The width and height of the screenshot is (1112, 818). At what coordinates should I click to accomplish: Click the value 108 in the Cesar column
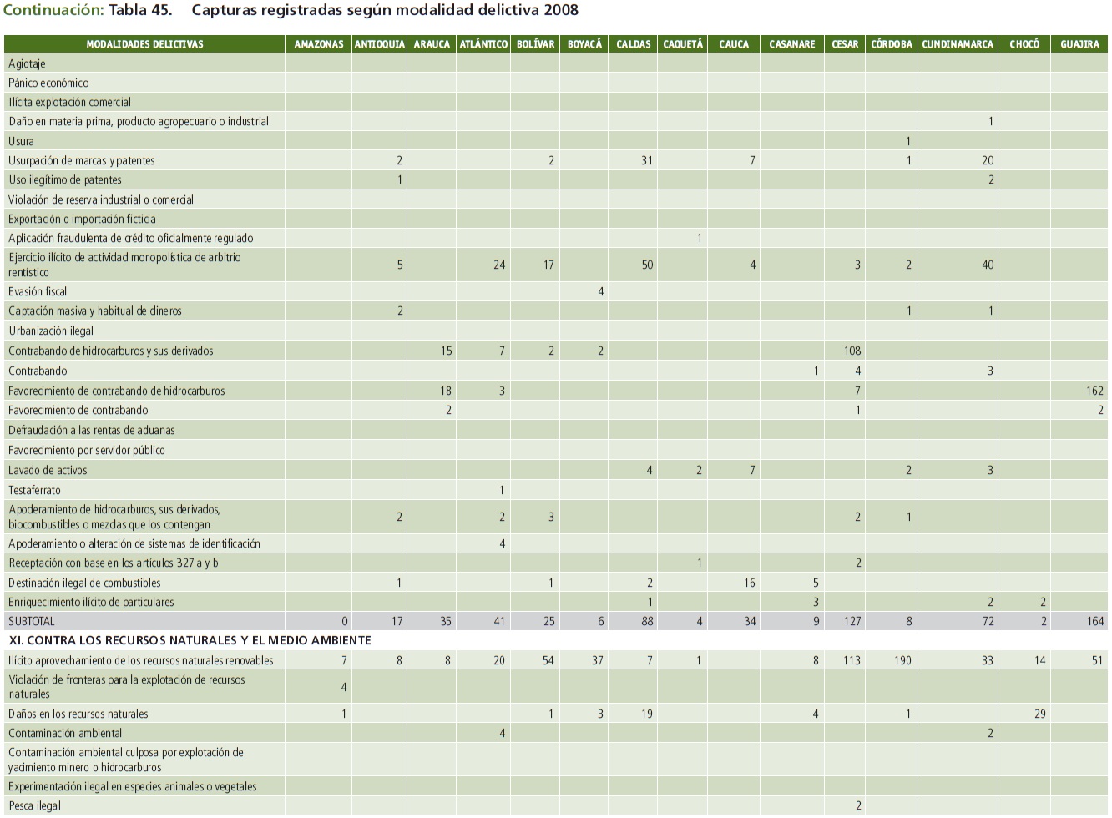[x=852, y=351]
